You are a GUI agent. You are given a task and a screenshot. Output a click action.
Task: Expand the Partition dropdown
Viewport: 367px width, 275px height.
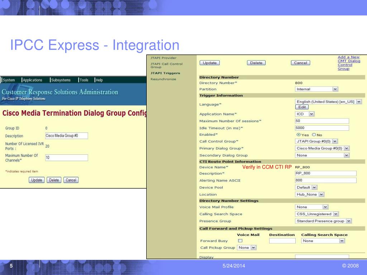click(317, 89)
